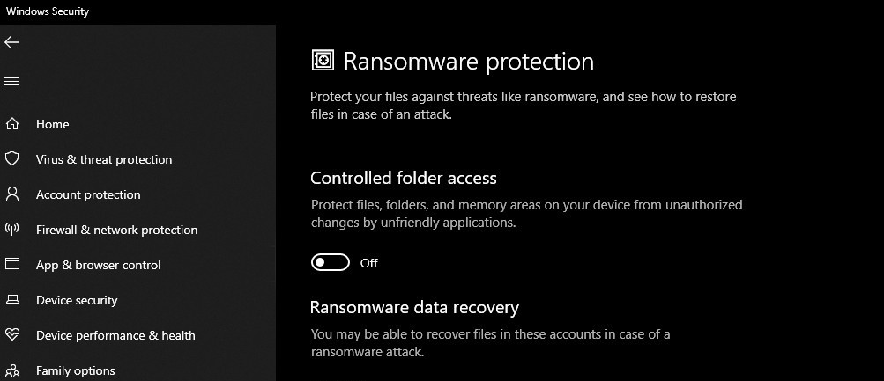This screenshot has height=381, width=884.
Task: Go to Account protection label
Action: [x=88, y=195]
